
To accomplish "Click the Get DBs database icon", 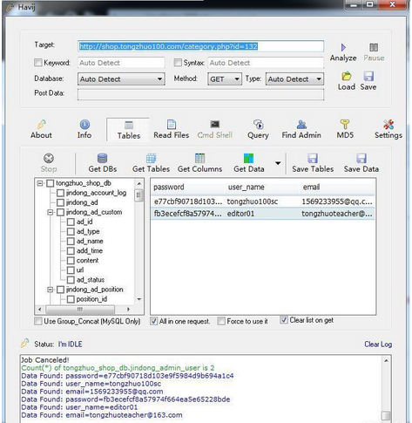I will [x=102, y=158].
